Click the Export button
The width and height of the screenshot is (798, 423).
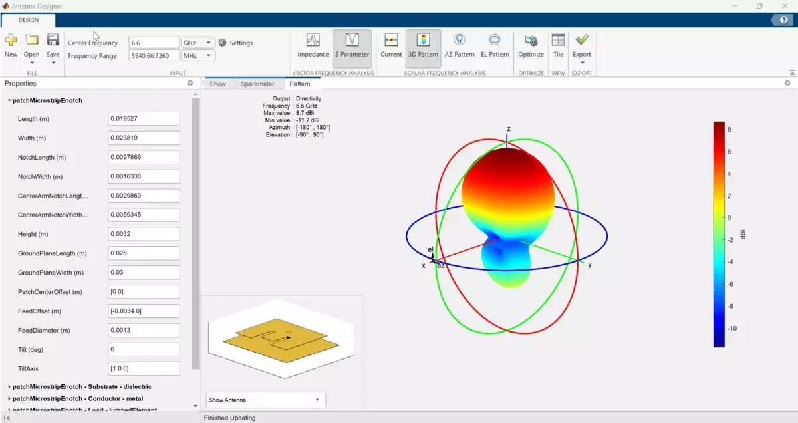(581, 45)
